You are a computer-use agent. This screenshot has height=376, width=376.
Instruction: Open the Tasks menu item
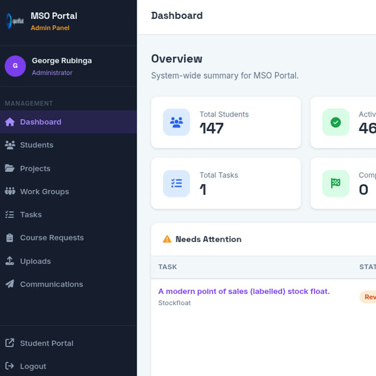tap(68, 214)
